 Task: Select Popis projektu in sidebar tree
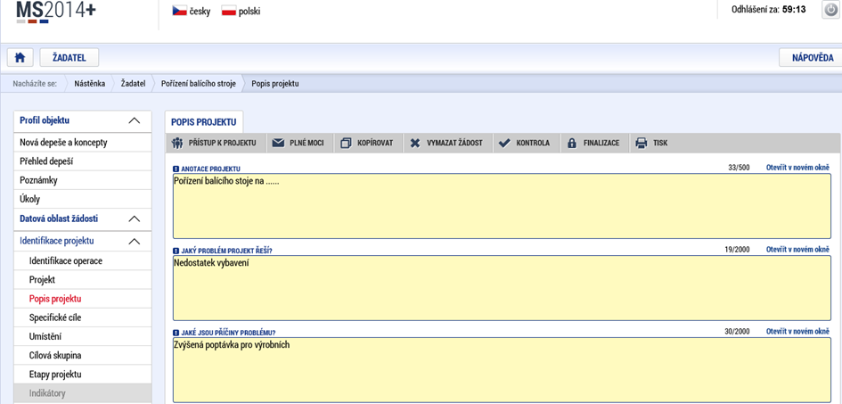coord(83,299)
